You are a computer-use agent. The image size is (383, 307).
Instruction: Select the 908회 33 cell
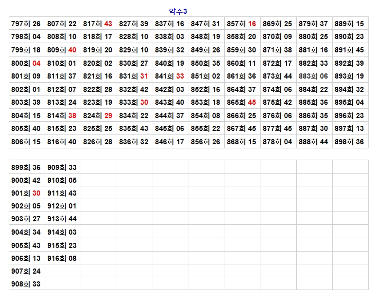[26, 284]
